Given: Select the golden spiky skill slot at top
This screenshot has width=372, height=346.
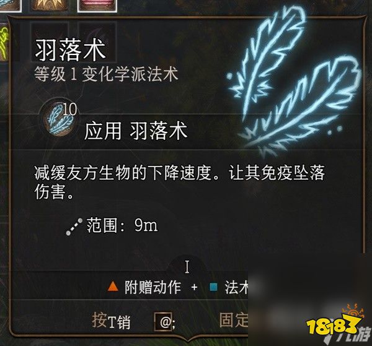Looking at the screenshot, I should [x=50, y=5].
